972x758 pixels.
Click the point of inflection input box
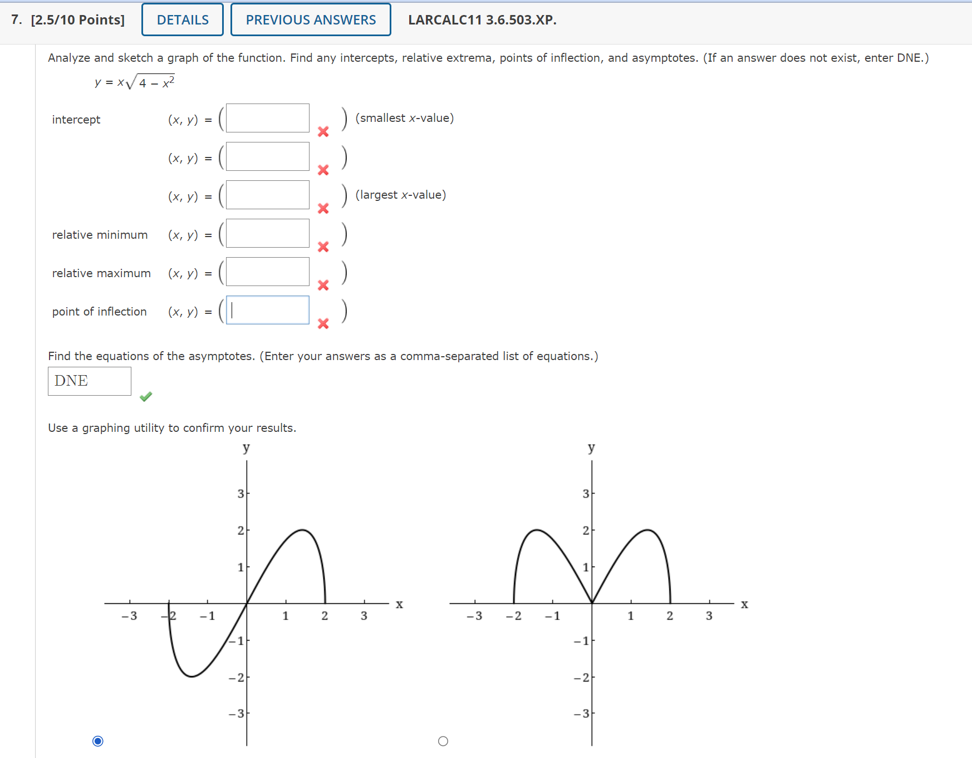click(x=268, y=310)
